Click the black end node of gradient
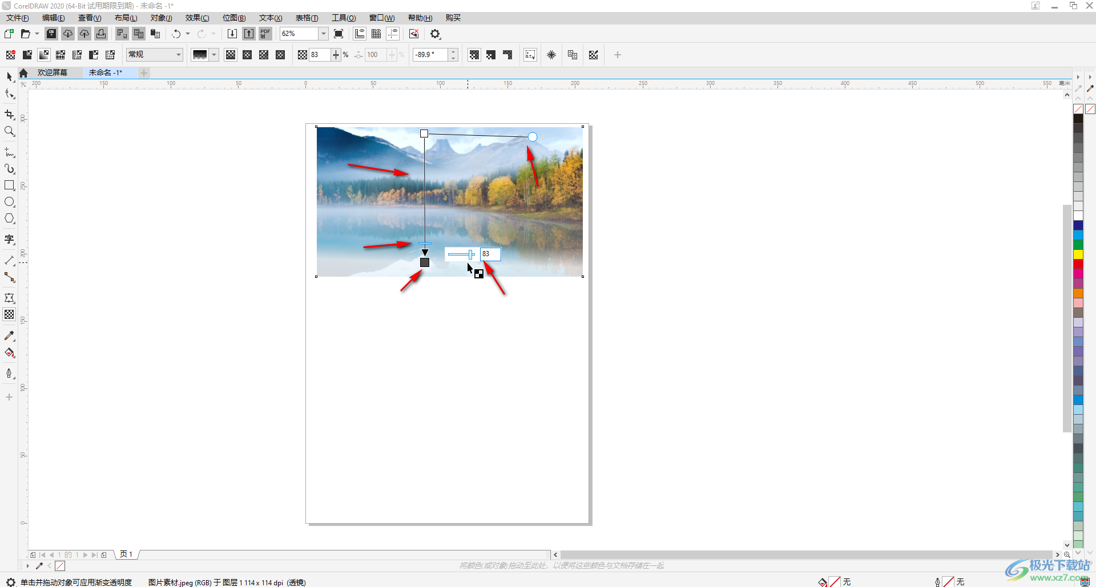This screenshot has height=587, width=1096. (x=425, y=262)
